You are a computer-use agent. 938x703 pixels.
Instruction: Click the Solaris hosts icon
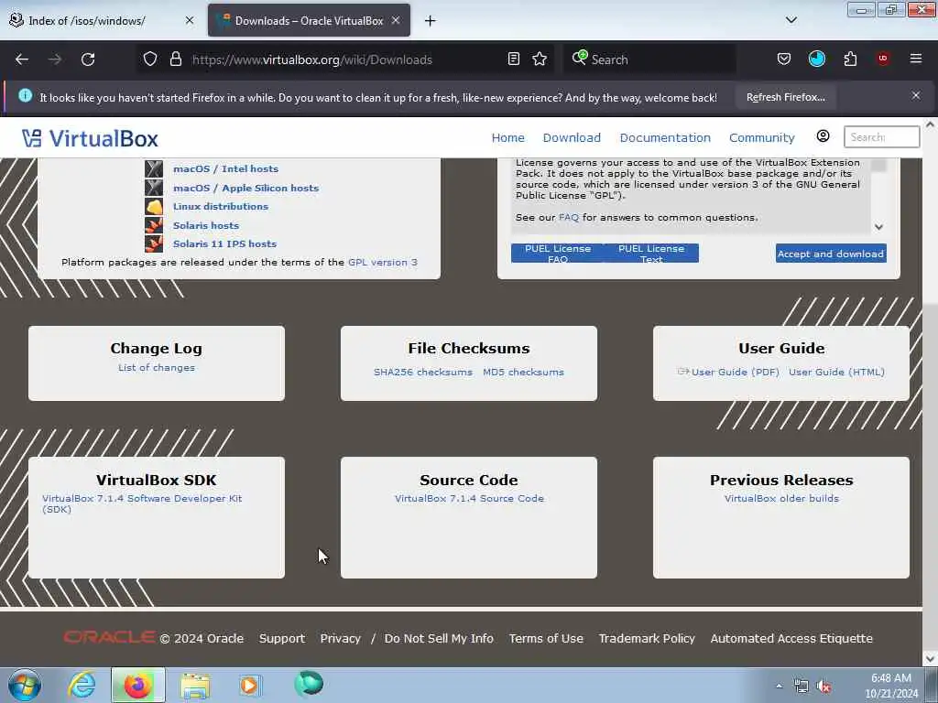(x=154, y=225)
